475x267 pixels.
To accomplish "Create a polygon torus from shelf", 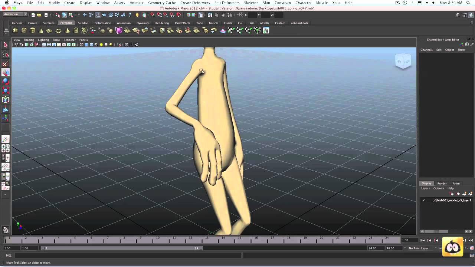I will (x=58, y=30).
